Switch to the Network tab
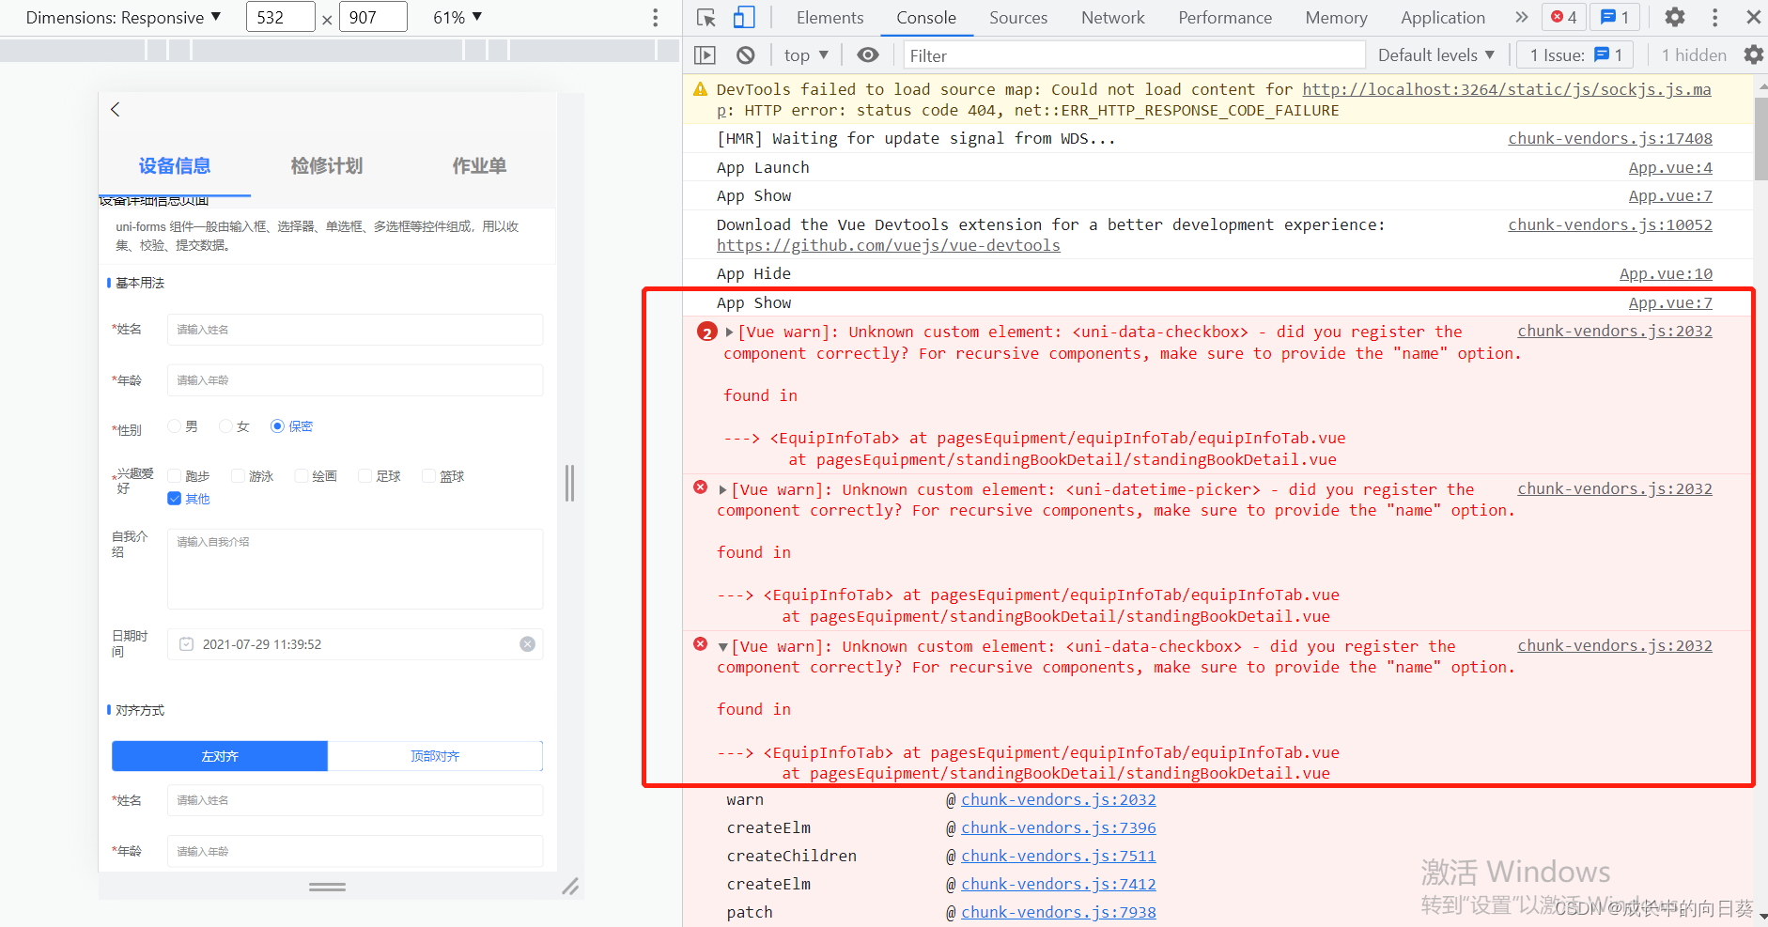 click(x=1112, y=17)
